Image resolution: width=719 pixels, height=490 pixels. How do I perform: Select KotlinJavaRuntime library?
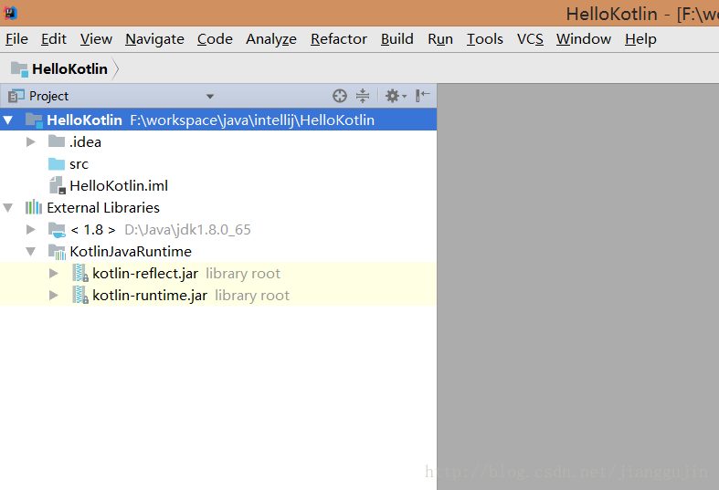pos(131,252)
